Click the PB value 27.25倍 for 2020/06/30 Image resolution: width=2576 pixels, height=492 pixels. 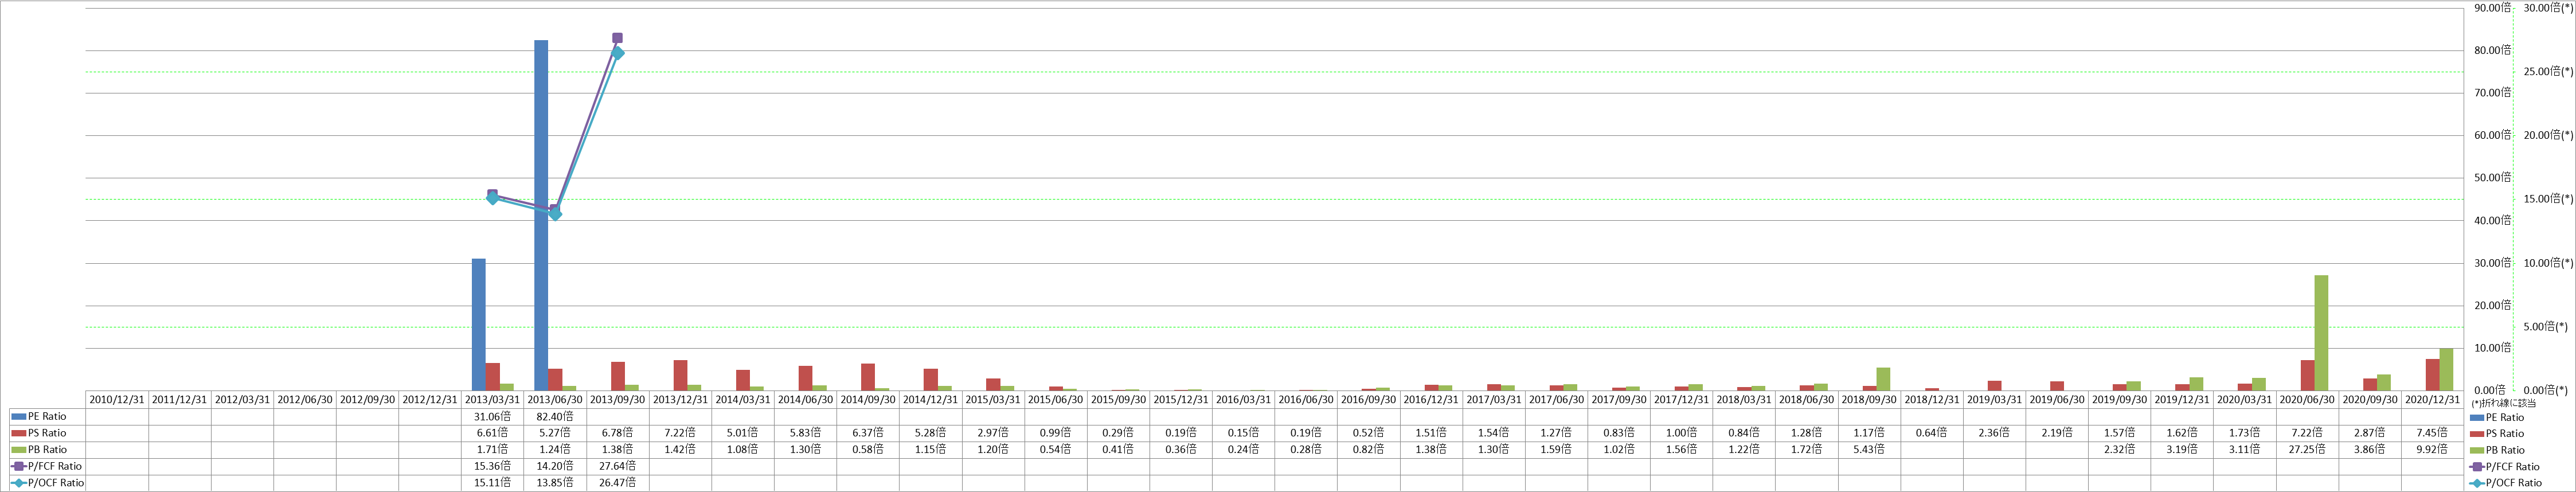2307,450
